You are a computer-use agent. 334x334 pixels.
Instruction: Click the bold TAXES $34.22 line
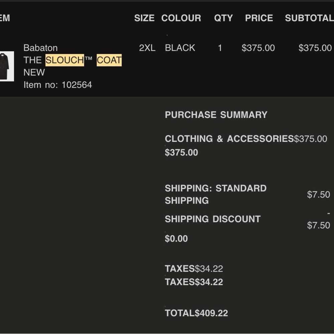click(x=194, y=282)
